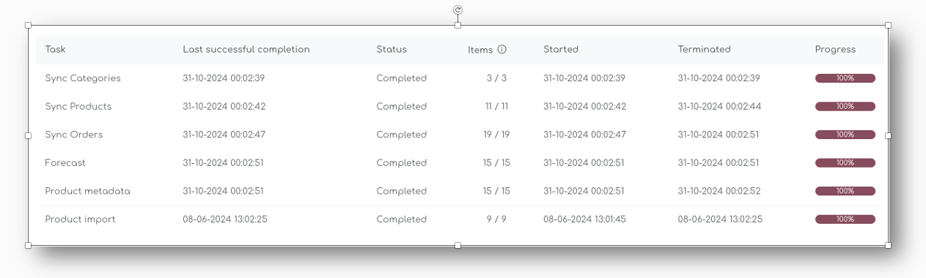Click the Task column header
926x278 pixels.
[55, 50]
